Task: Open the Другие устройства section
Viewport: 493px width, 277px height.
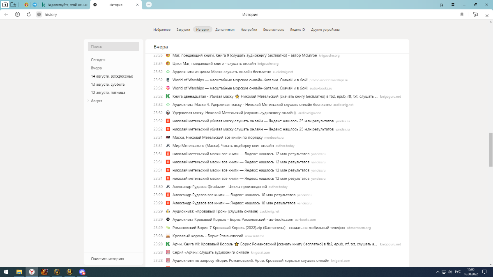Action: [x=325, y=30]
